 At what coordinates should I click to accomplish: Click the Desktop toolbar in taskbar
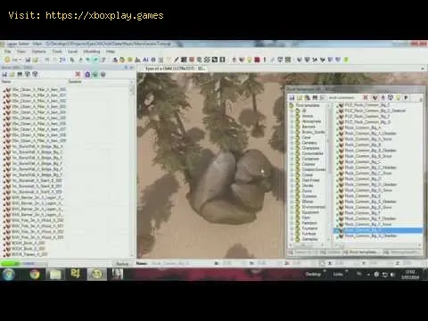(313, 275)
